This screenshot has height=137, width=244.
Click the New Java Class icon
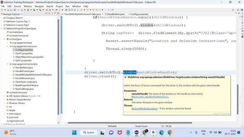click(x=50, y=10)
